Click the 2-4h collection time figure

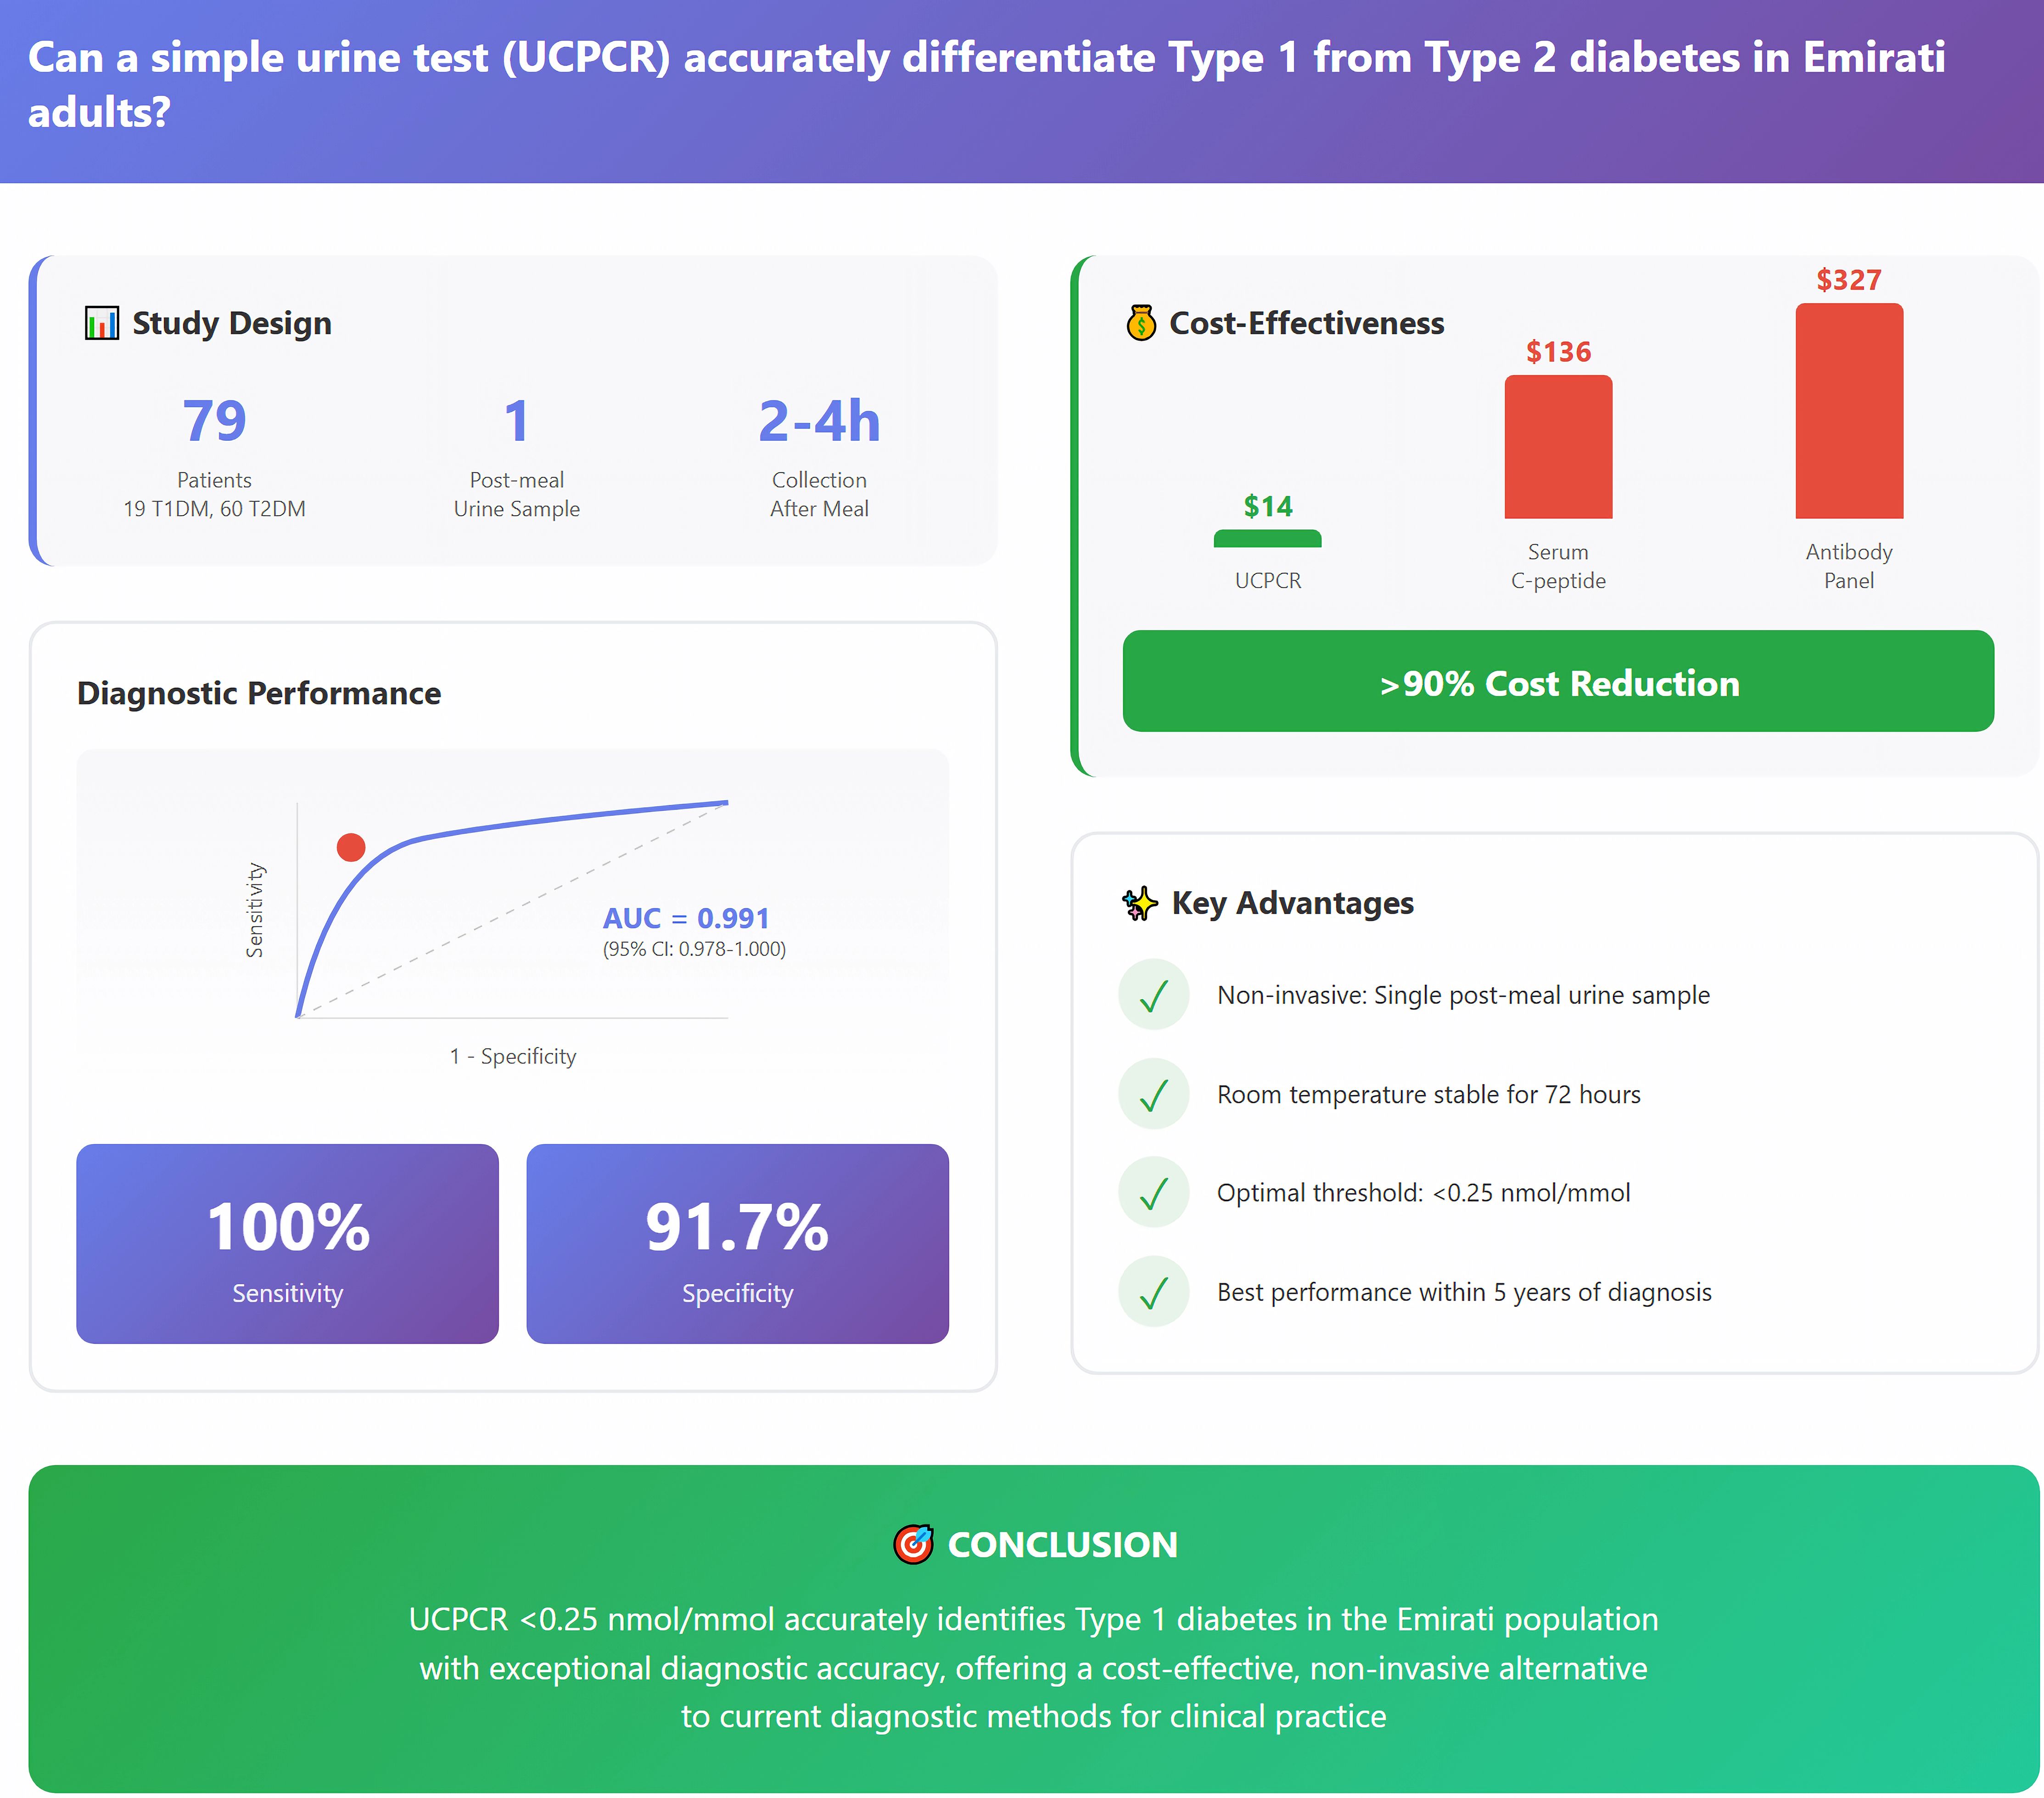tap(819, 421)
